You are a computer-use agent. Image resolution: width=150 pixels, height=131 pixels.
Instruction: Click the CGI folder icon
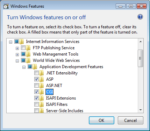pyautogui.click(x=42, y=92)
